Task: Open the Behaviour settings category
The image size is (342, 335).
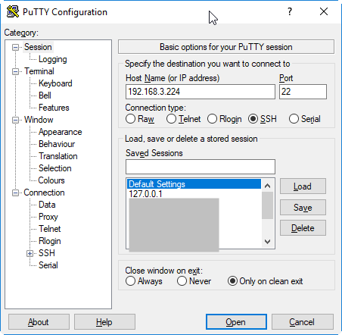Action: pyautogui.click(x=57, y=144)
